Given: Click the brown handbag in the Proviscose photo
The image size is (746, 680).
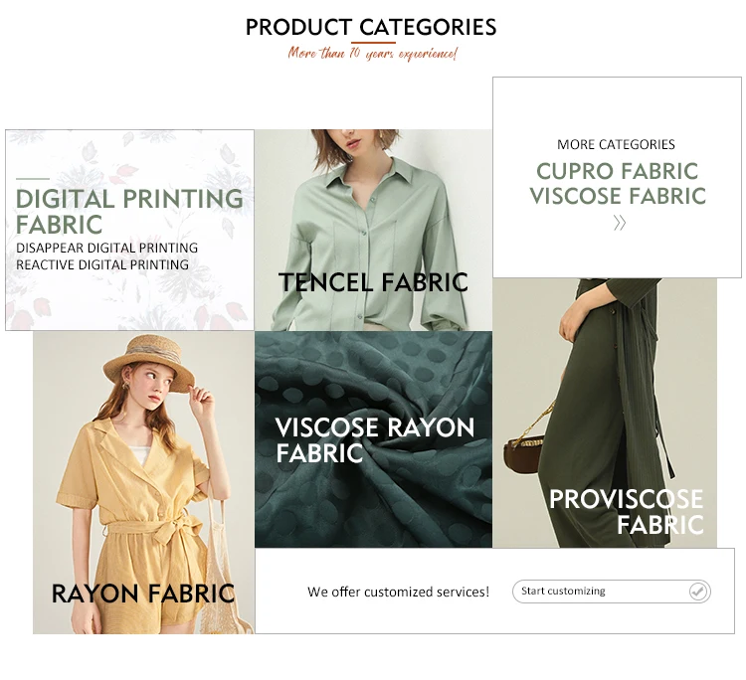Looking at the screenshot, I should [526, 453].
